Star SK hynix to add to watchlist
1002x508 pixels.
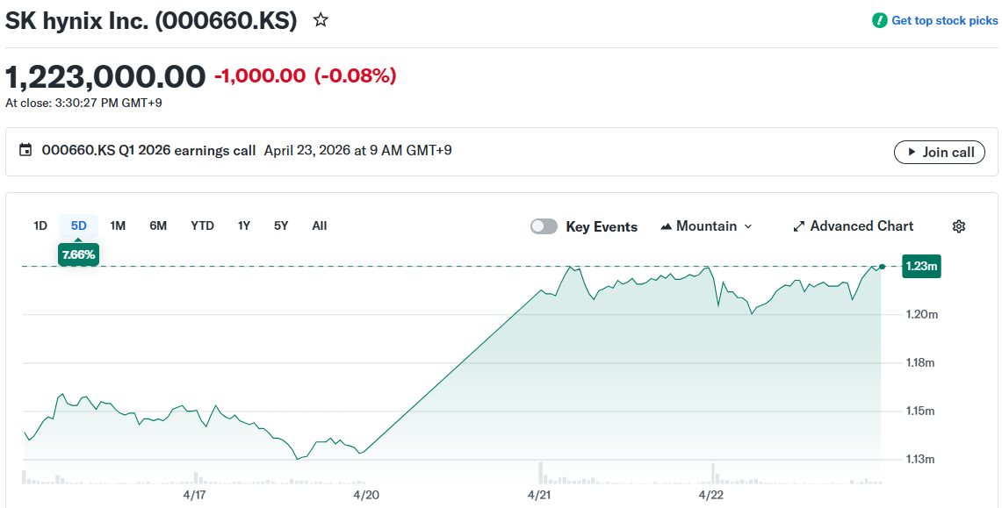point(320,19)
